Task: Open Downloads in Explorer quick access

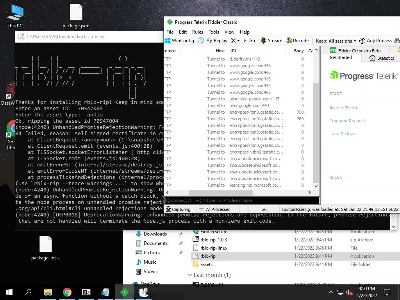Action: tap(155, 234)
